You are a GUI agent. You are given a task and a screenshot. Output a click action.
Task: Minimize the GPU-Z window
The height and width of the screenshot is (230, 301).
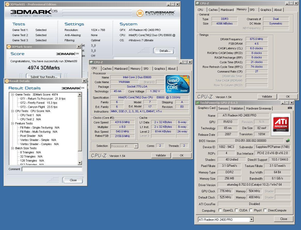(283, 103)
